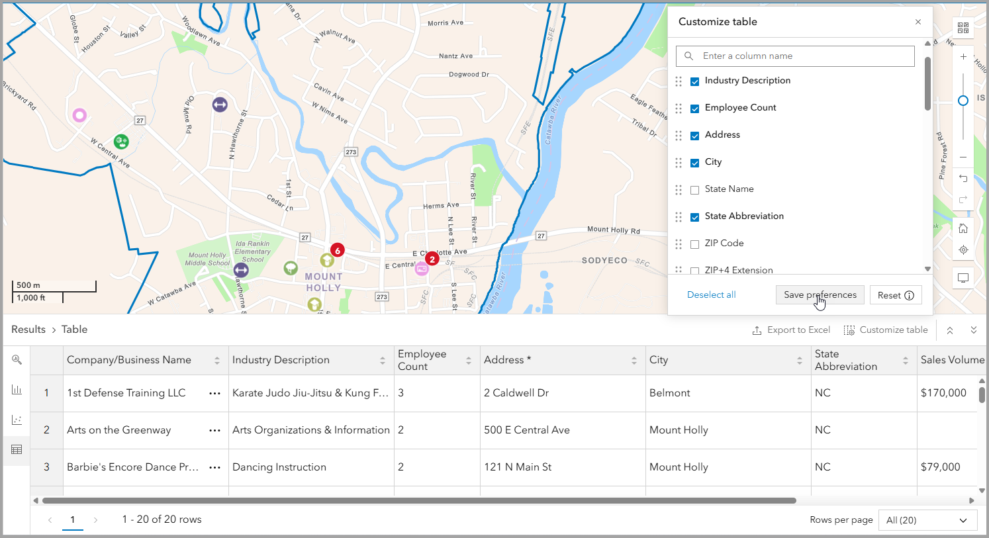Select row number 2 in the table
This screenshot has width=989, height=538.
(x=46, y=430)
